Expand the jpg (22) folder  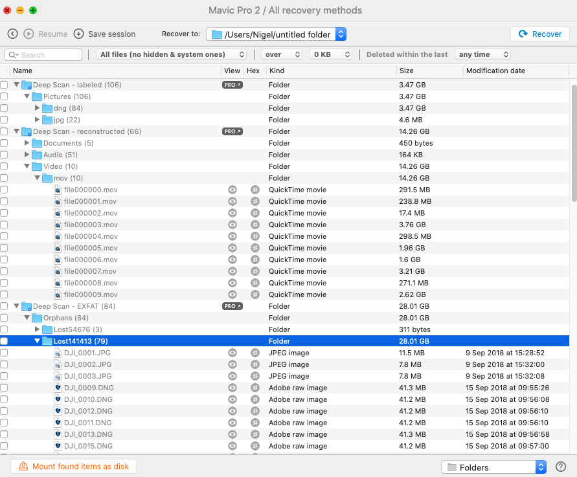point(37,120)
